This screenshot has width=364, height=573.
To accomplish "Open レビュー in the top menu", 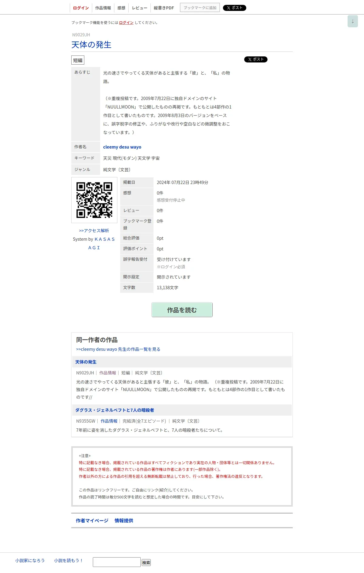I will coord(140,8).
